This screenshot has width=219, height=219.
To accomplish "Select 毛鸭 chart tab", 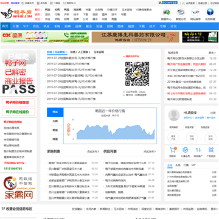I will pyautogui.click(x=55, y=121).
